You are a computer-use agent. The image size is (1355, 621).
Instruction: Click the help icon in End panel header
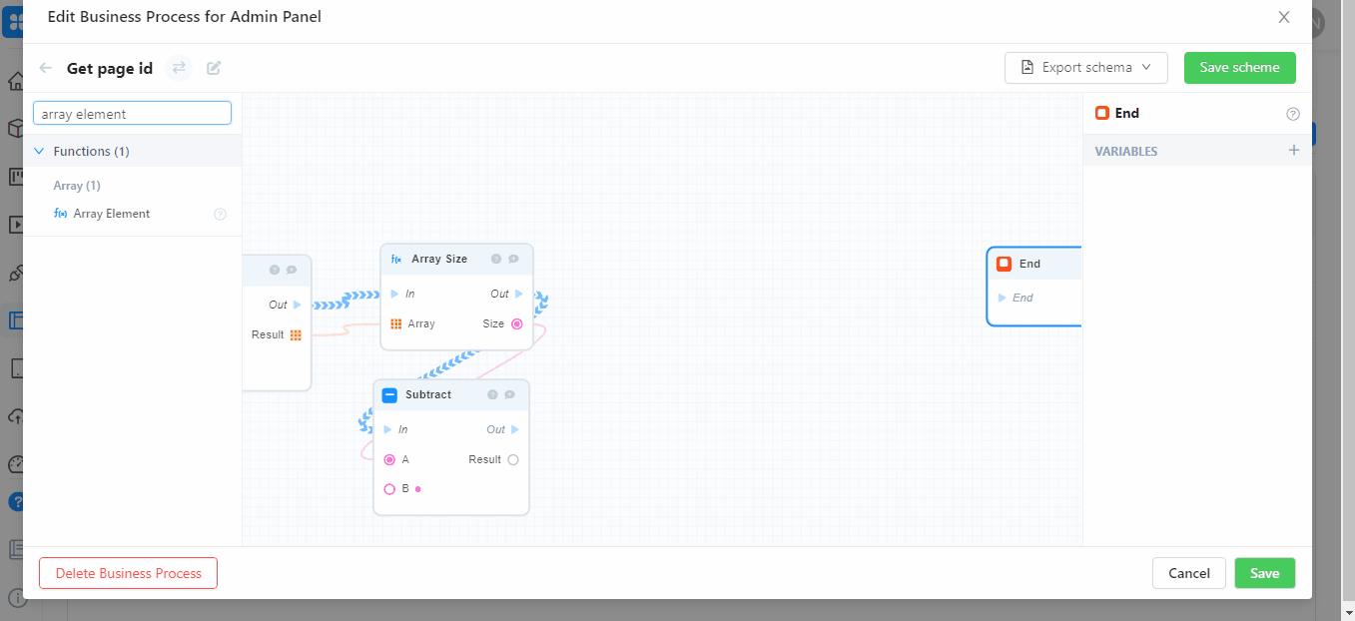pos(1293,114)
